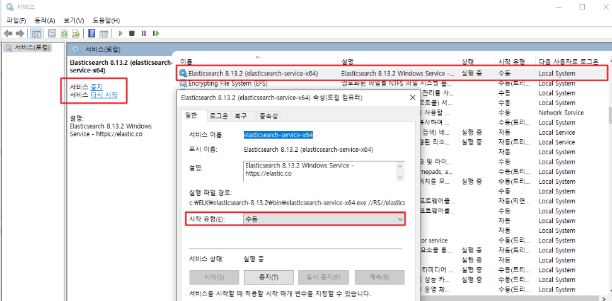Go back with the toolbar back arrow
Screen dimensions: 612x301
pyautogui.click(x=8, y=33)
